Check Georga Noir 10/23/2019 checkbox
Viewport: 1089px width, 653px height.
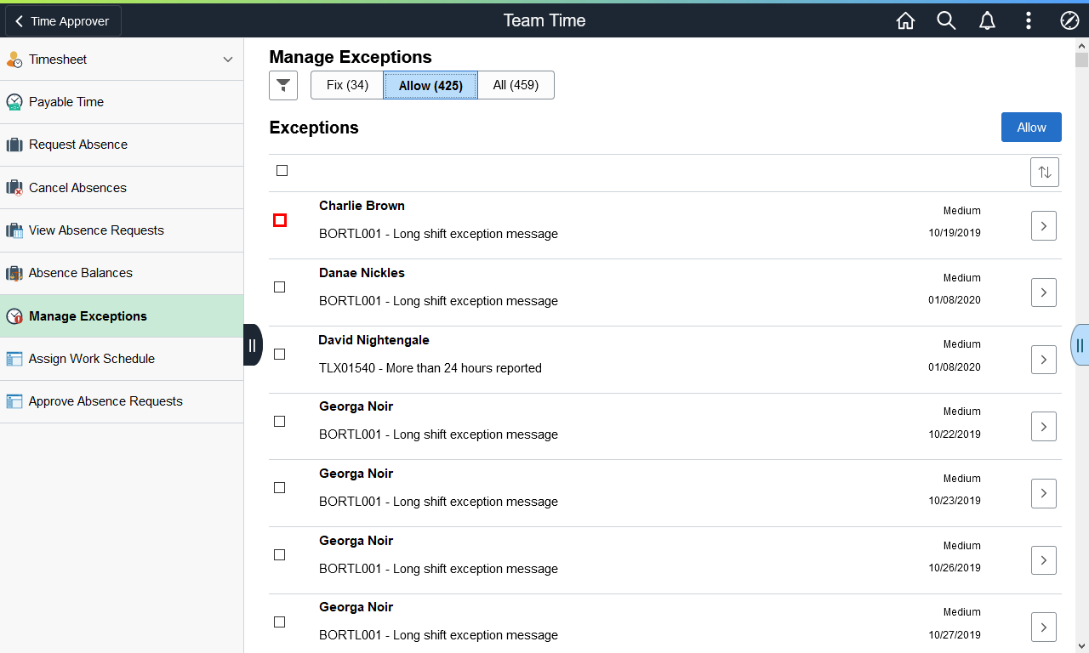pyautogui.click(x=280, y=488)
